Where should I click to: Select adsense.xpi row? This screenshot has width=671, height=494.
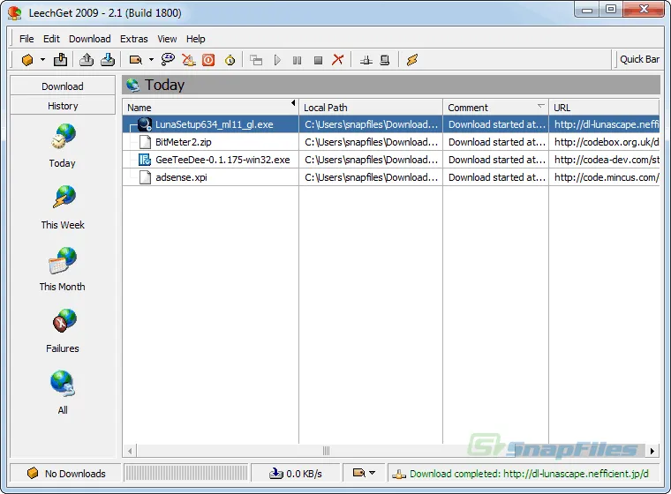391,177
